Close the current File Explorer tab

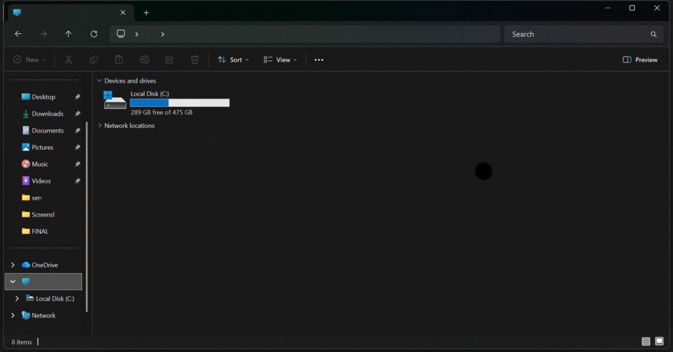(x=123, y=12)
